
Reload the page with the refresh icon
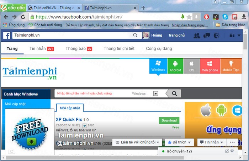point(23,17)
